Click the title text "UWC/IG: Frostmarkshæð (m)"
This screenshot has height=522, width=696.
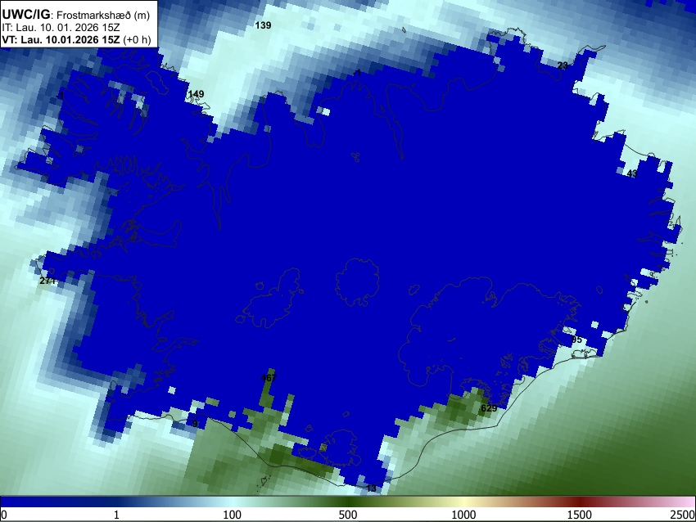pyautogui.click(x=76, y=15)
